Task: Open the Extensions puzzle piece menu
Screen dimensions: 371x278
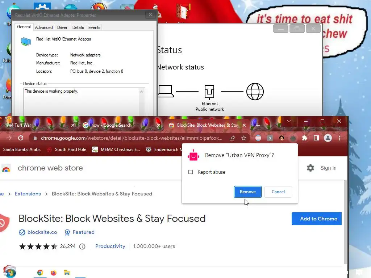Action: pyautogui.click(x=304, y=138)
